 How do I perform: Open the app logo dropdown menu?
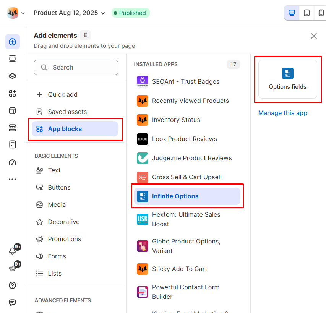16,13
